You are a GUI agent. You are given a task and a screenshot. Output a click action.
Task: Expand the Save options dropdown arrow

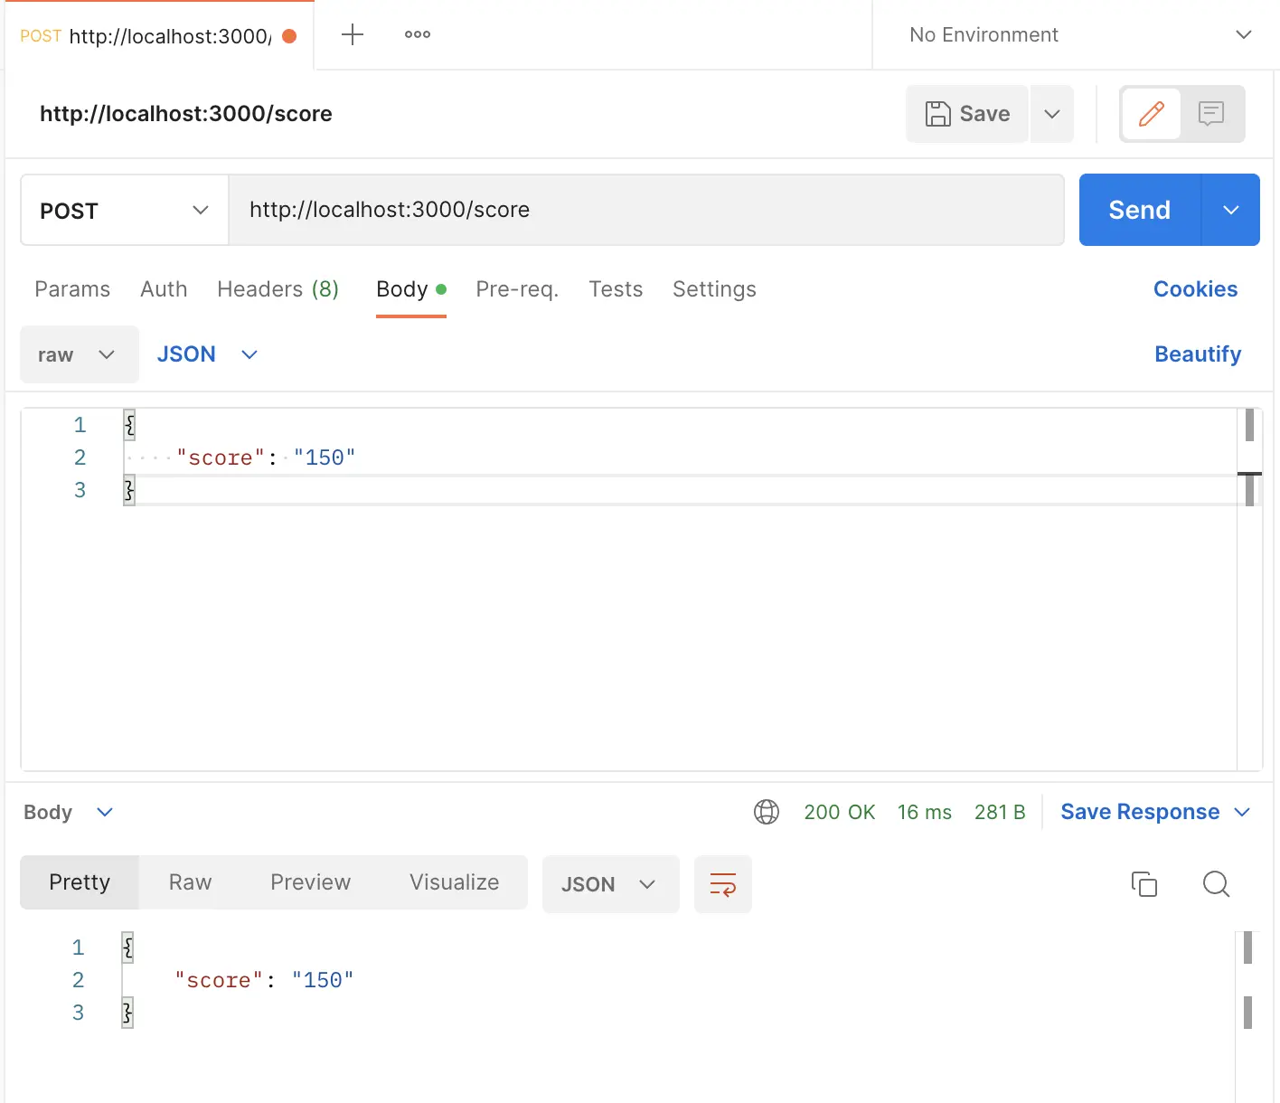[1051, 114]
